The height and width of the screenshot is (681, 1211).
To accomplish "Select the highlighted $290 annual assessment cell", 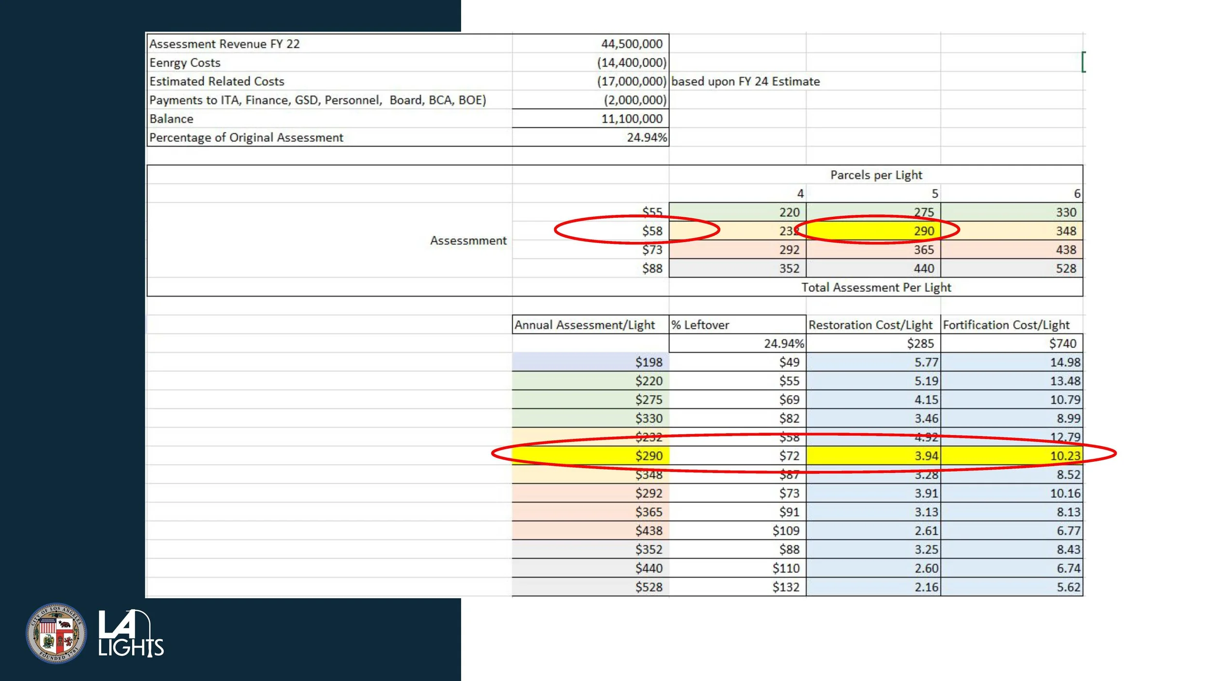I will click(590, 455).
